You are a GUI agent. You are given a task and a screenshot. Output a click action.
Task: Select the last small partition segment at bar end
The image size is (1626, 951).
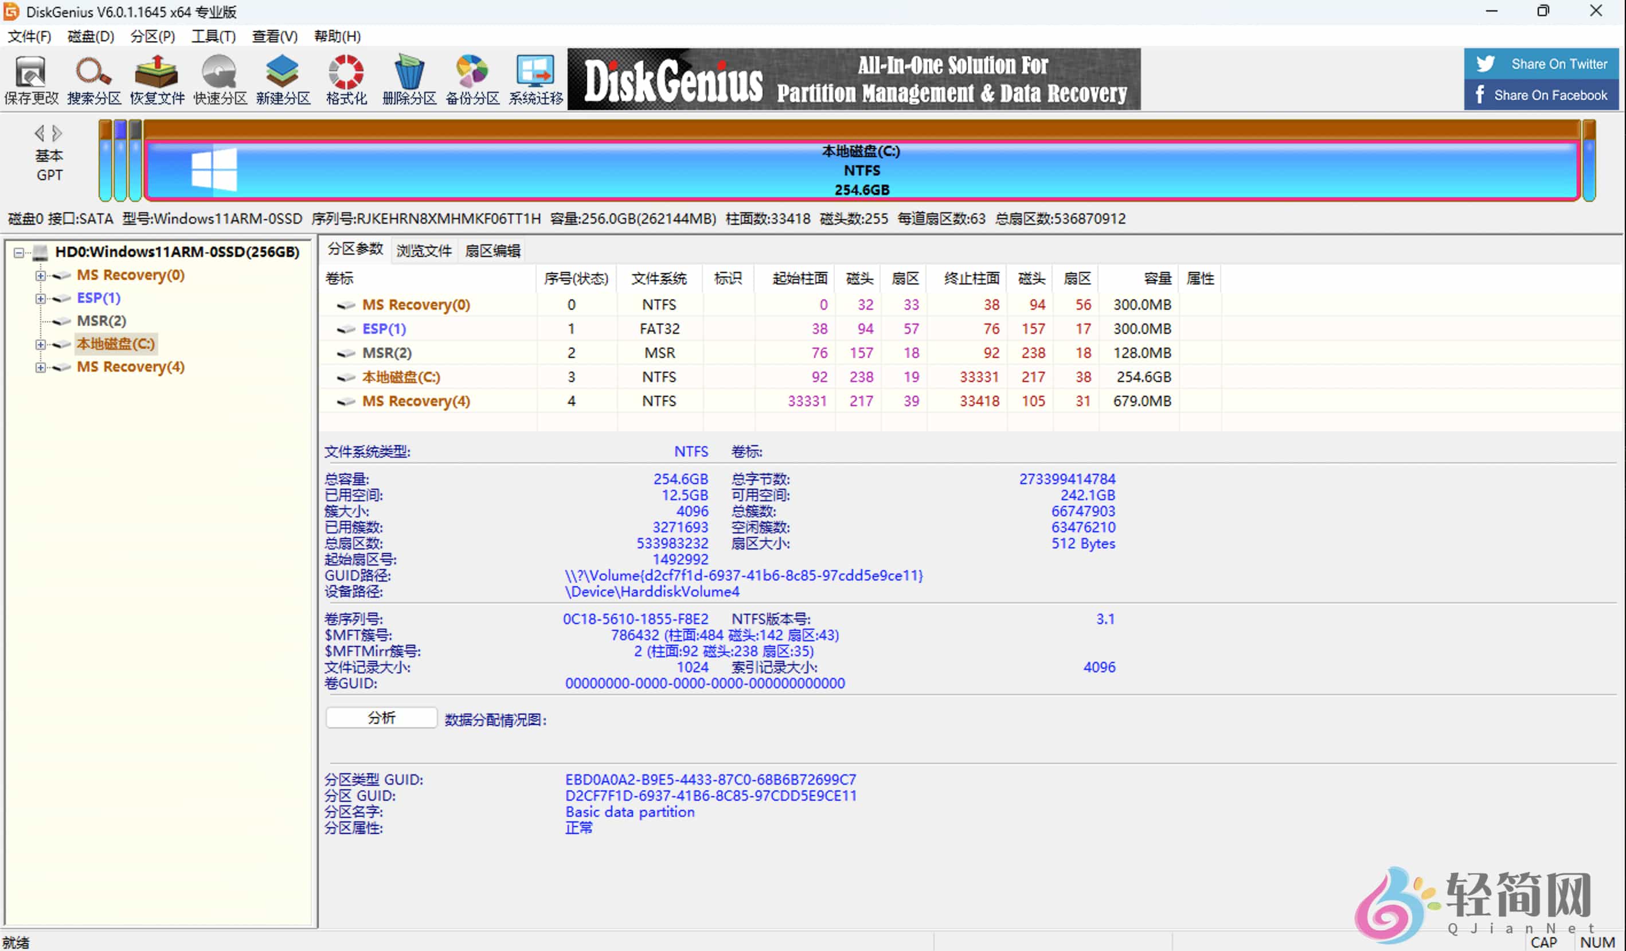coord(1589,160)
